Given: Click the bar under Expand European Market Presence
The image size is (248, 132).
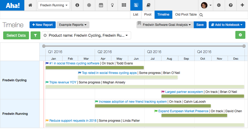Looking at the screenshot, I should pyautogui.click(x=194, y=115).
